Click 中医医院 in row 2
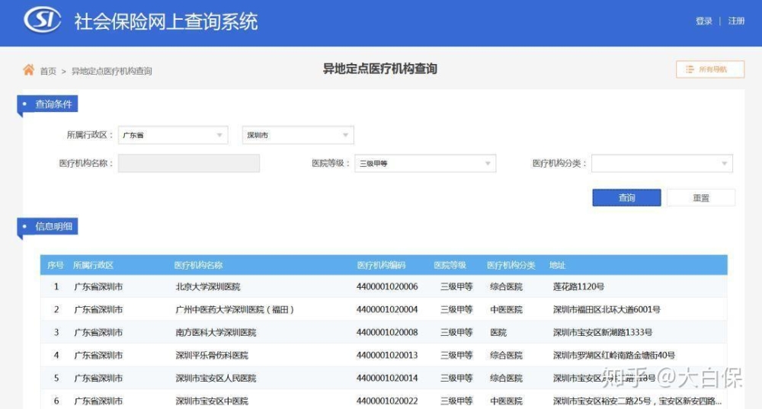 click(506, 309)
